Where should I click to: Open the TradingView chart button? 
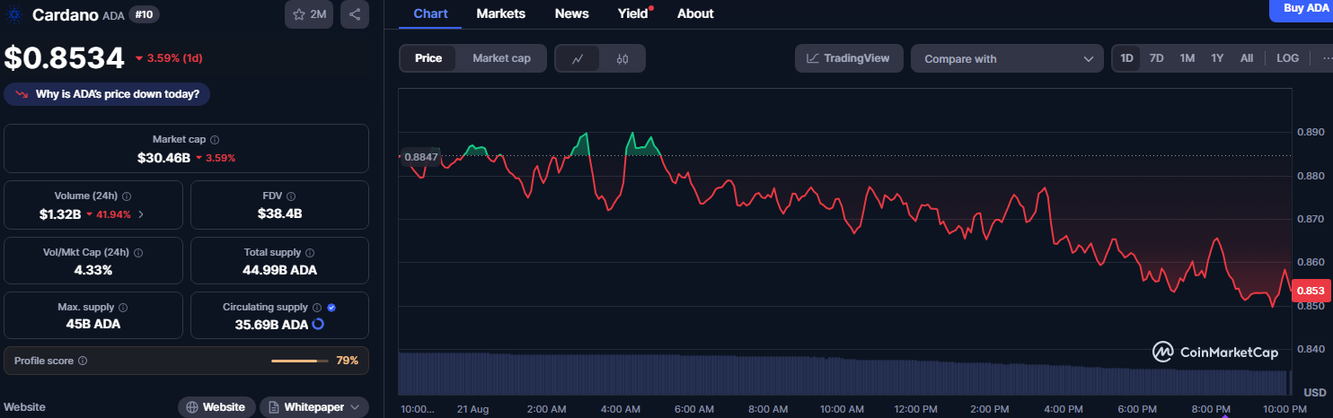pos(849,58)
